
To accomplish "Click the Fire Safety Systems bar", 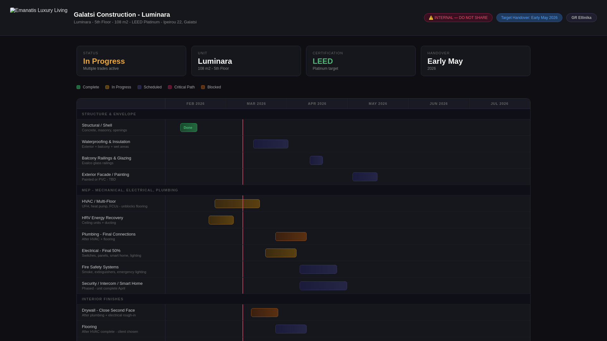I will [318, 269].
